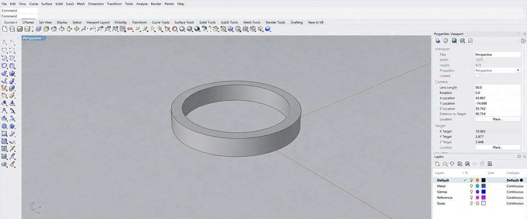Switch to the Solid Tools tab
Image resolution: width=527 pixels, height=219 pixels.
click(208, 22)
